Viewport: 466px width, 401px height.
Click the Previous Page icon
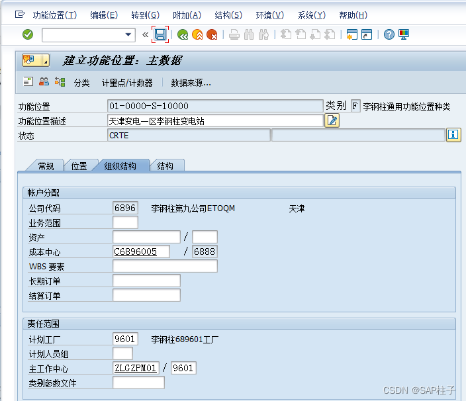pos(301,35)
